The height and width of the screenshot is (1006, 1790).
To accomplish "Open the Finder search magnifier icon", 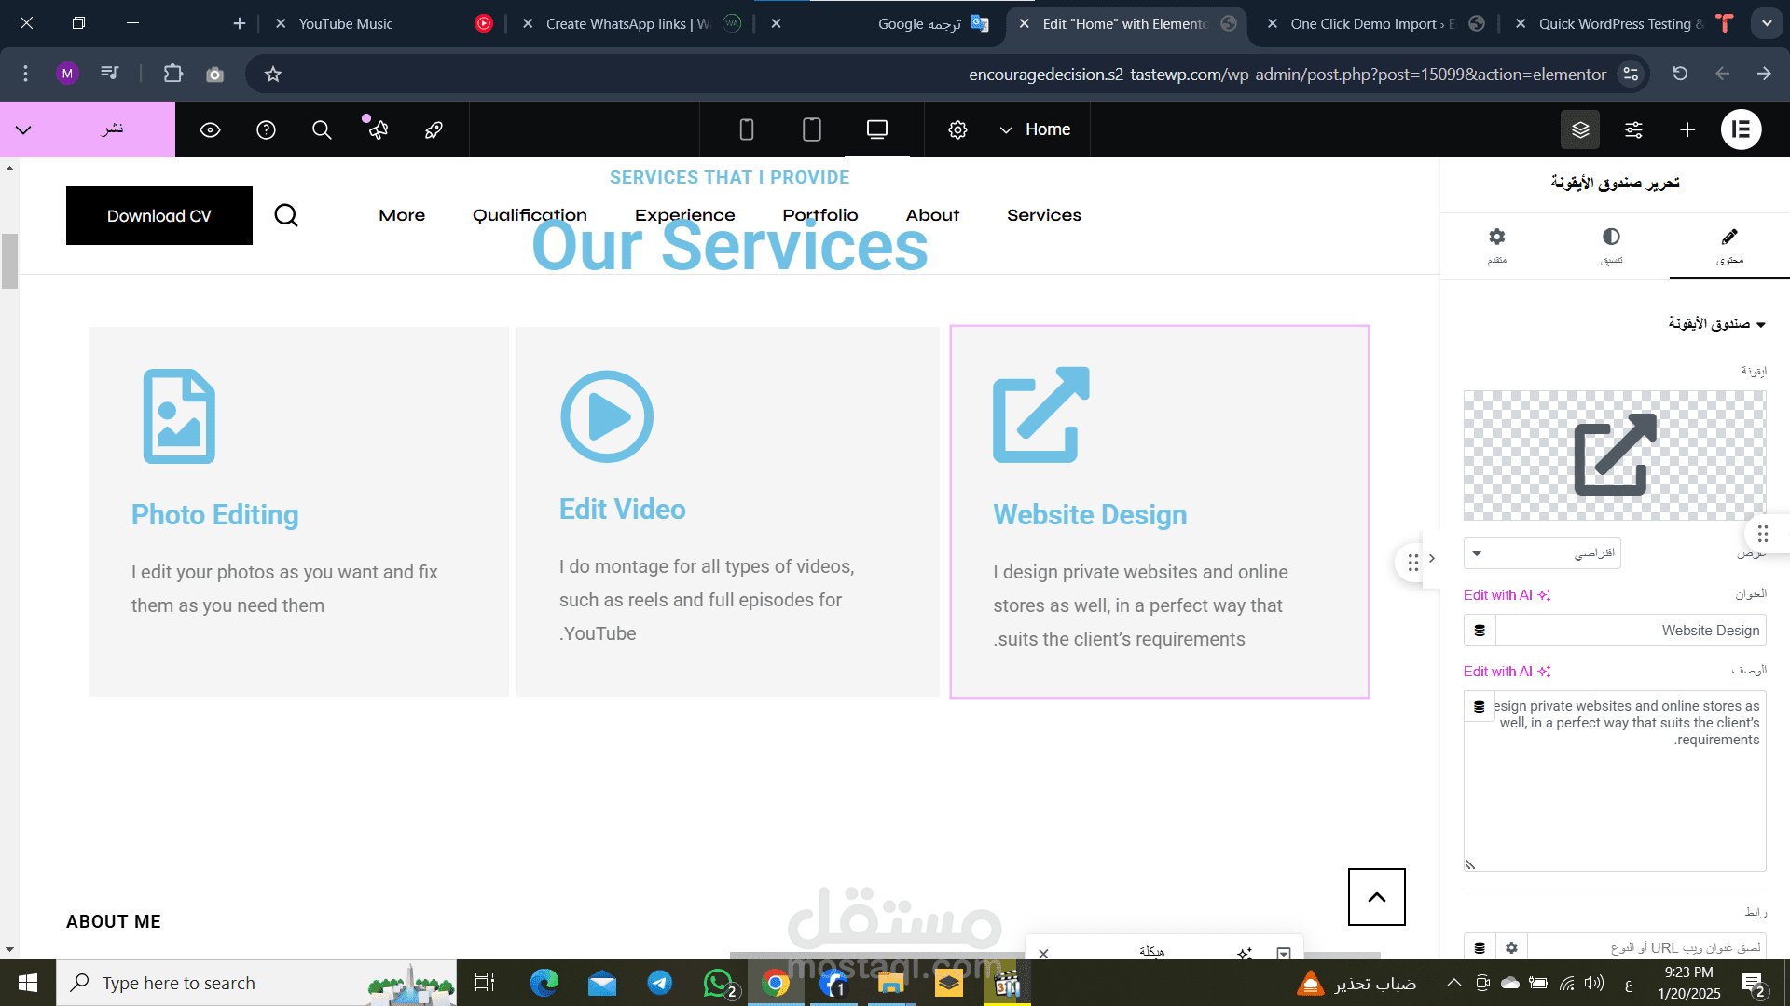I will tap(322, 129).
